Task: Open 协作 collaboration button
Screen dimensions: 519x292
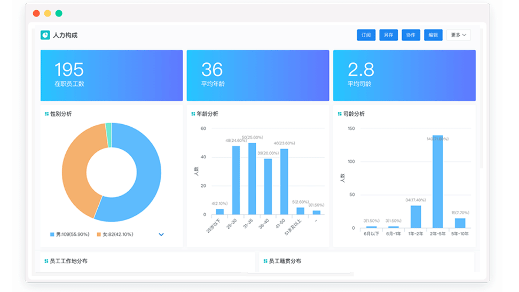Action: (x=411, y=35)
